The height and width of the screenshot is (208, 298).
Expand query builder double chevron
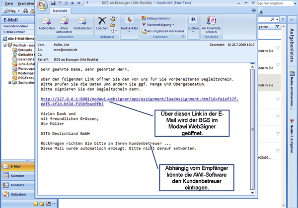pos(283,19)
